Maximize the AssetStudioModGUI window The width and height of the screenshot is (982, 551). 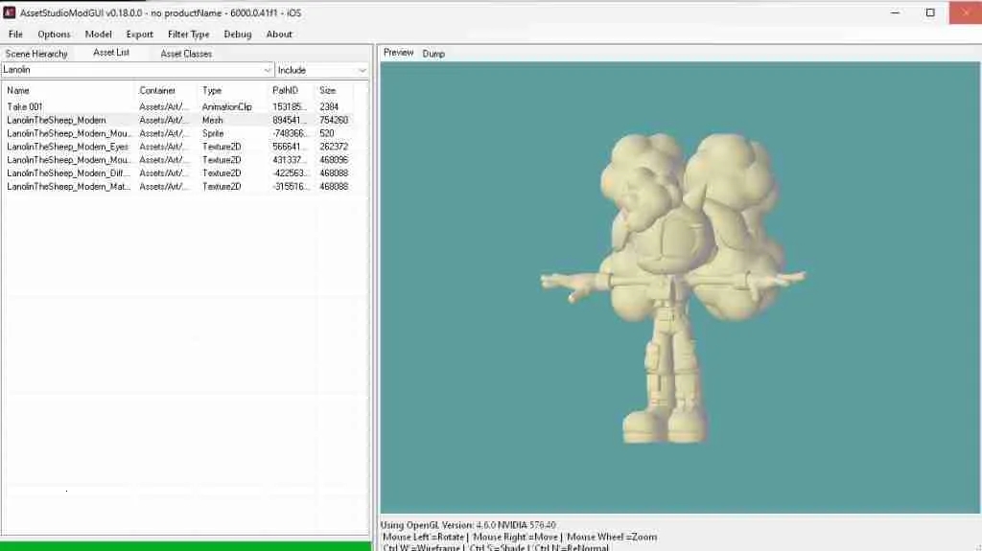tap(930, 12)
